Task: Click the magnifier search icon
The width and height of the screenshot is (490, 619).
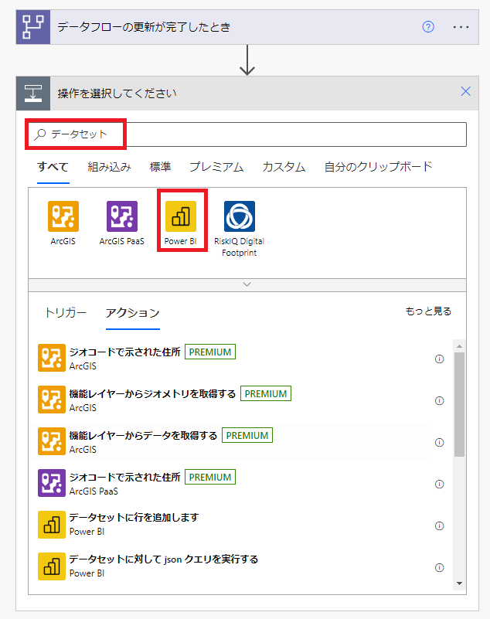Action: (40, 134)
